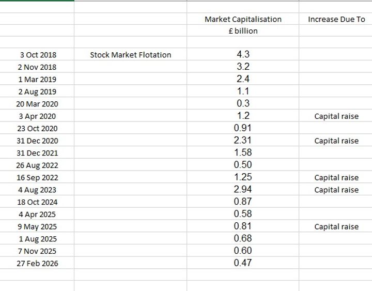This screenshot has height=291, width=372.
Task: Click the cell with value 2.31
Action: (243, 140)
